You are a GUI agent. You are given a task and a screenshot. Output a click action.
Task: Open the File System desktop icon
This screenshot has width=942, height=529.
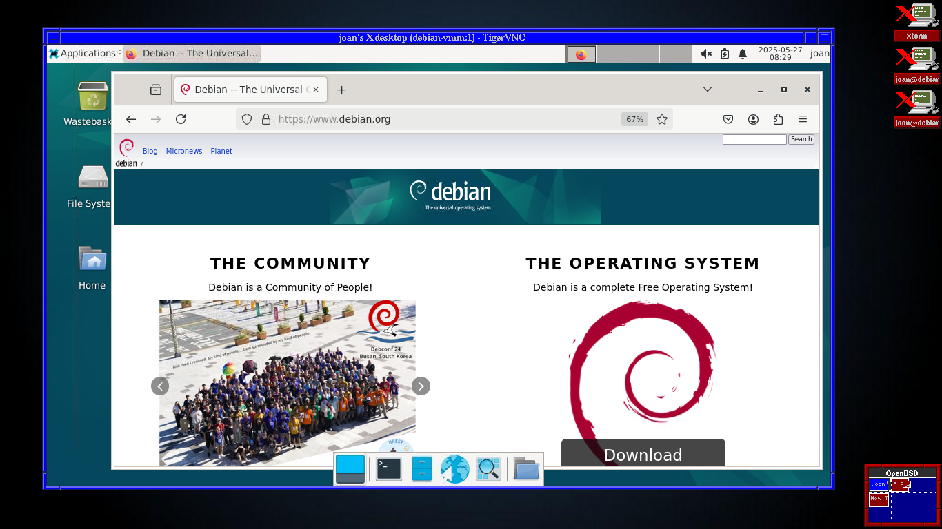tap(92, 186)
